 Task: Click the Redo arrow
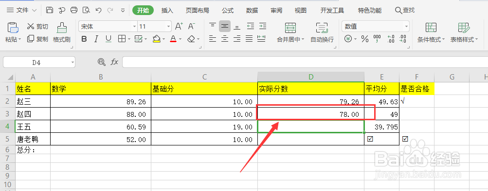110,10
